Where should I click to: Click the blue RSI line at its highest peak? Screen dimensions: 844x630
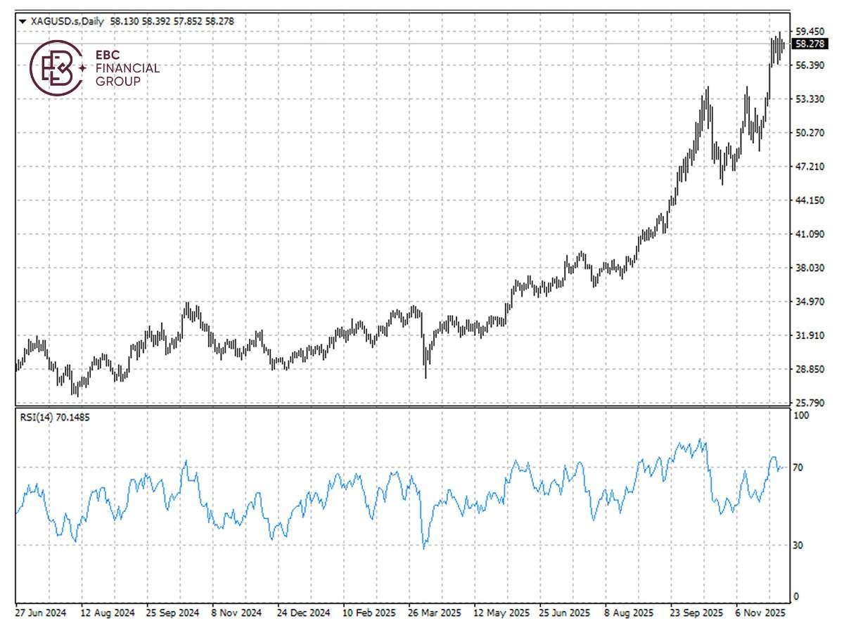[701, 439]
